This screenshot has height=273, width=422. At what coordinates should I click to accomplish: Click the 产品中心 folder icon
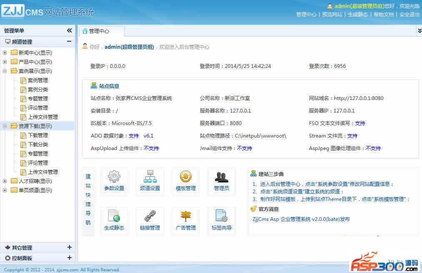[x=14, y=62]
